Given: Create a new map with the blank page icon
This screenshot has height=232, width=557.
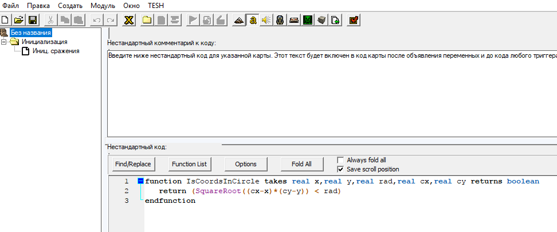Looking at the screenshot, I should (6, 20).
